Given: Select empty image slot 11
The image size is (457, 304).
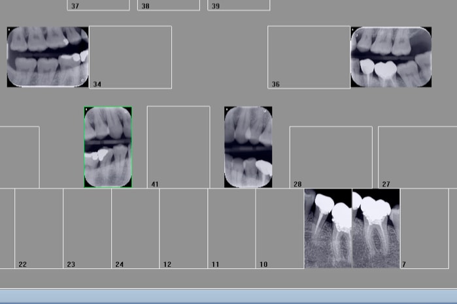Looking at the screenshot, I should pyautogui.click(x=231, y=228).
